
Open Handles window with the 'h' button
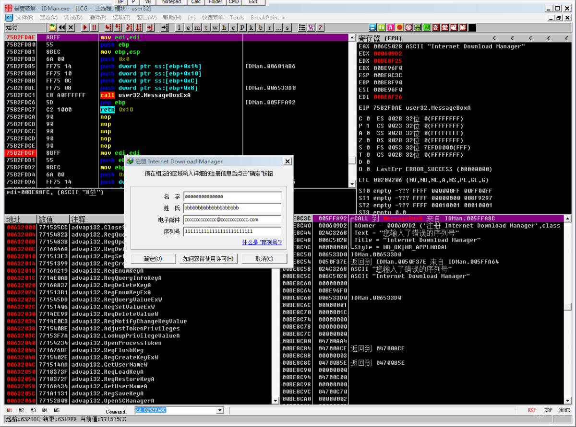click(x=224, y=27)
